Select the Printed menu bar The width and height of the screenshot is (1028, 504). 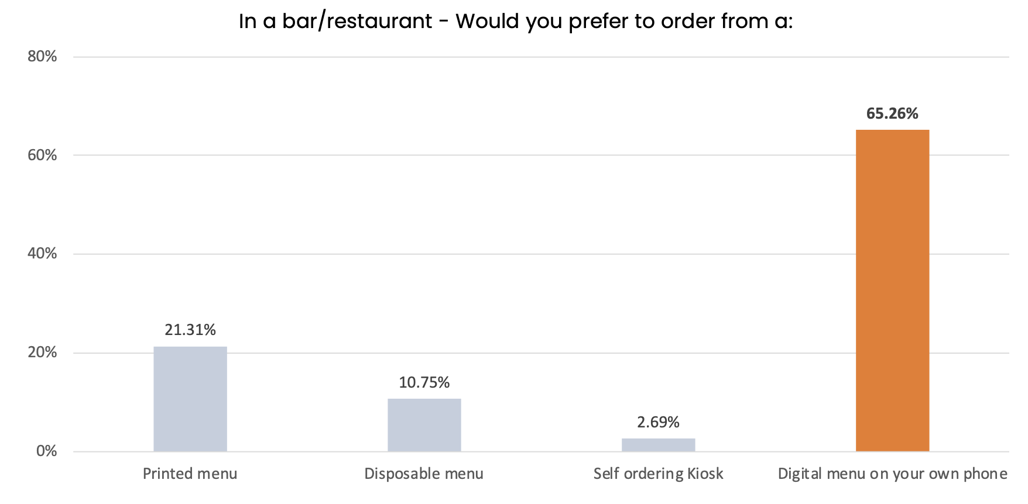[190, 399]
